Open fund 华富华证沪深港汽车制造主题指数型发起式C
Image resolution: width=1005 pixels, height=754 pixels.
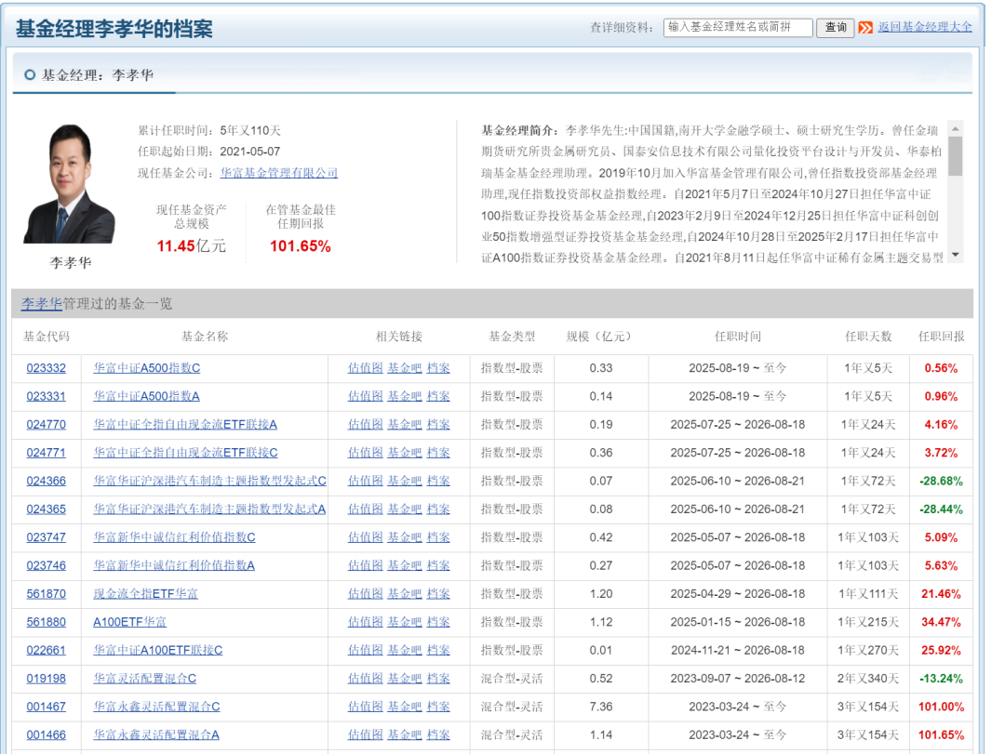coord(210,481)
